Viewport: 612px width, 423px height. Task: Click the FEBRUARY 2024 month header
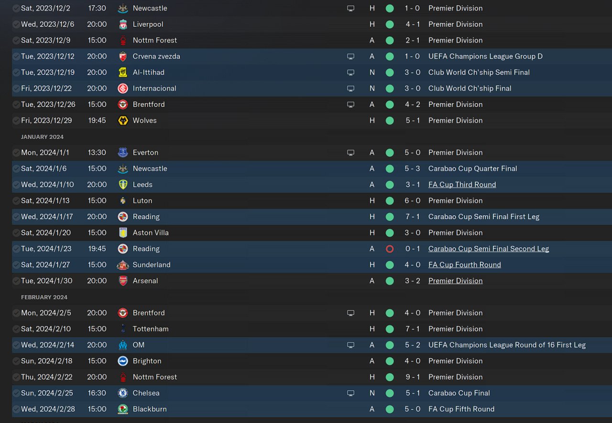pyautogui.click(x=44, y=297)
